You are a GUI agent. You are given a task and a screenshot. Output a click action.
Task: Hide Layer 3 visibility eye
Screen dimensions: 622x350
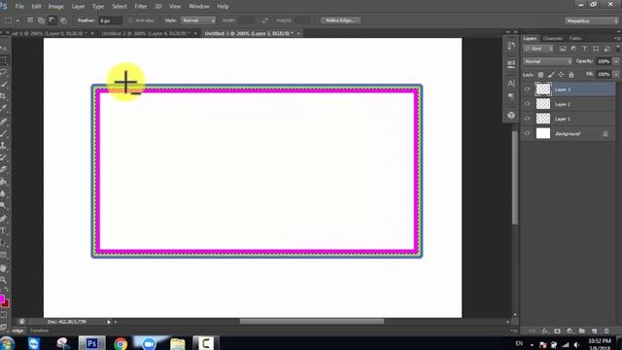coord(527,89)
